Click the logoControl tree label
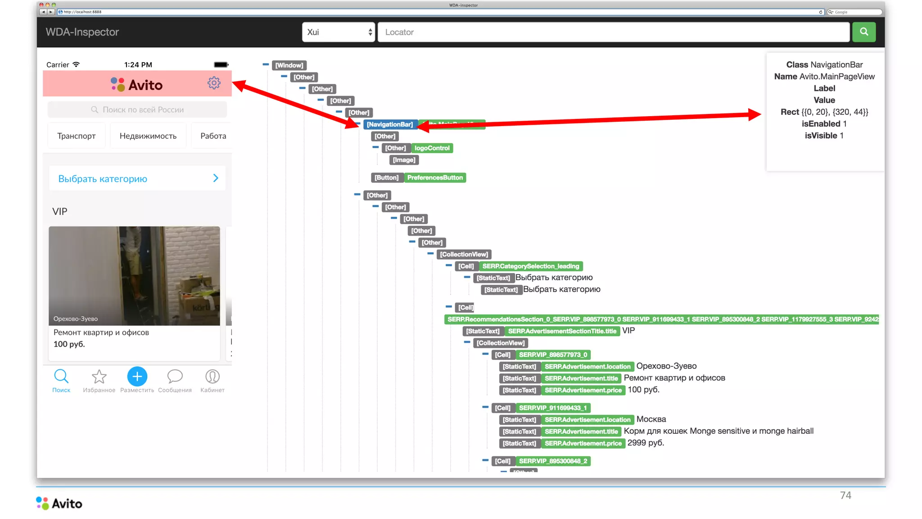Screen dimensions: 922x519 click(432, 148)
